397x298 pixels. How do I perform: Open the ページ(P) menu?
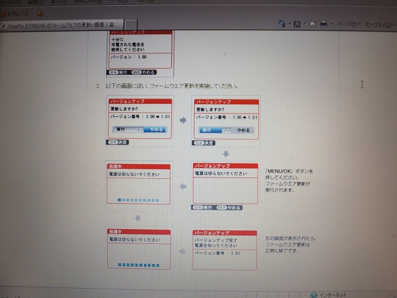click(x=349, y=24)
